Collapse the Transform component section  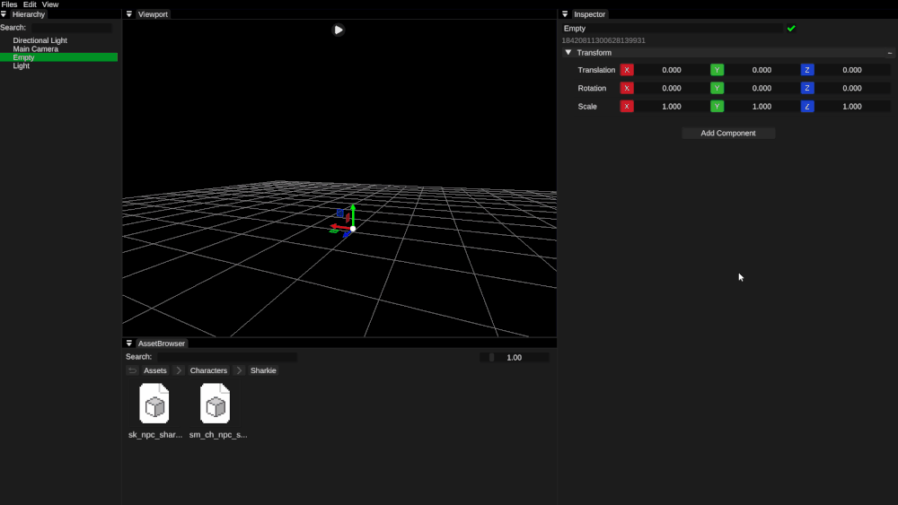[568, 53]
